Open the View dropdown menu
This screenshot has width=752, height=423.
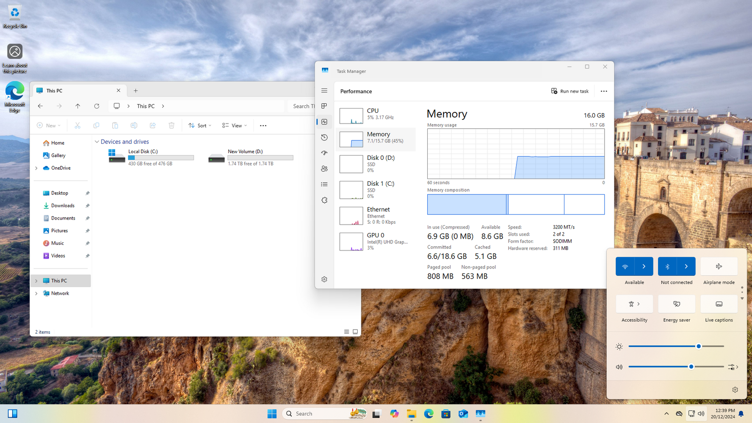tap(235, 125)
